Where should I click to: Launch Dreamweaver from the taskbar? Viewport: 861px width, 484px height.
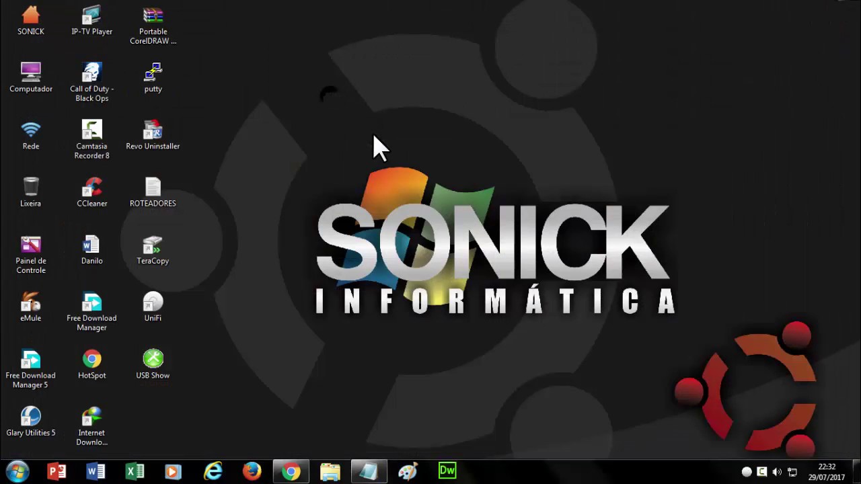pos(447,471)
